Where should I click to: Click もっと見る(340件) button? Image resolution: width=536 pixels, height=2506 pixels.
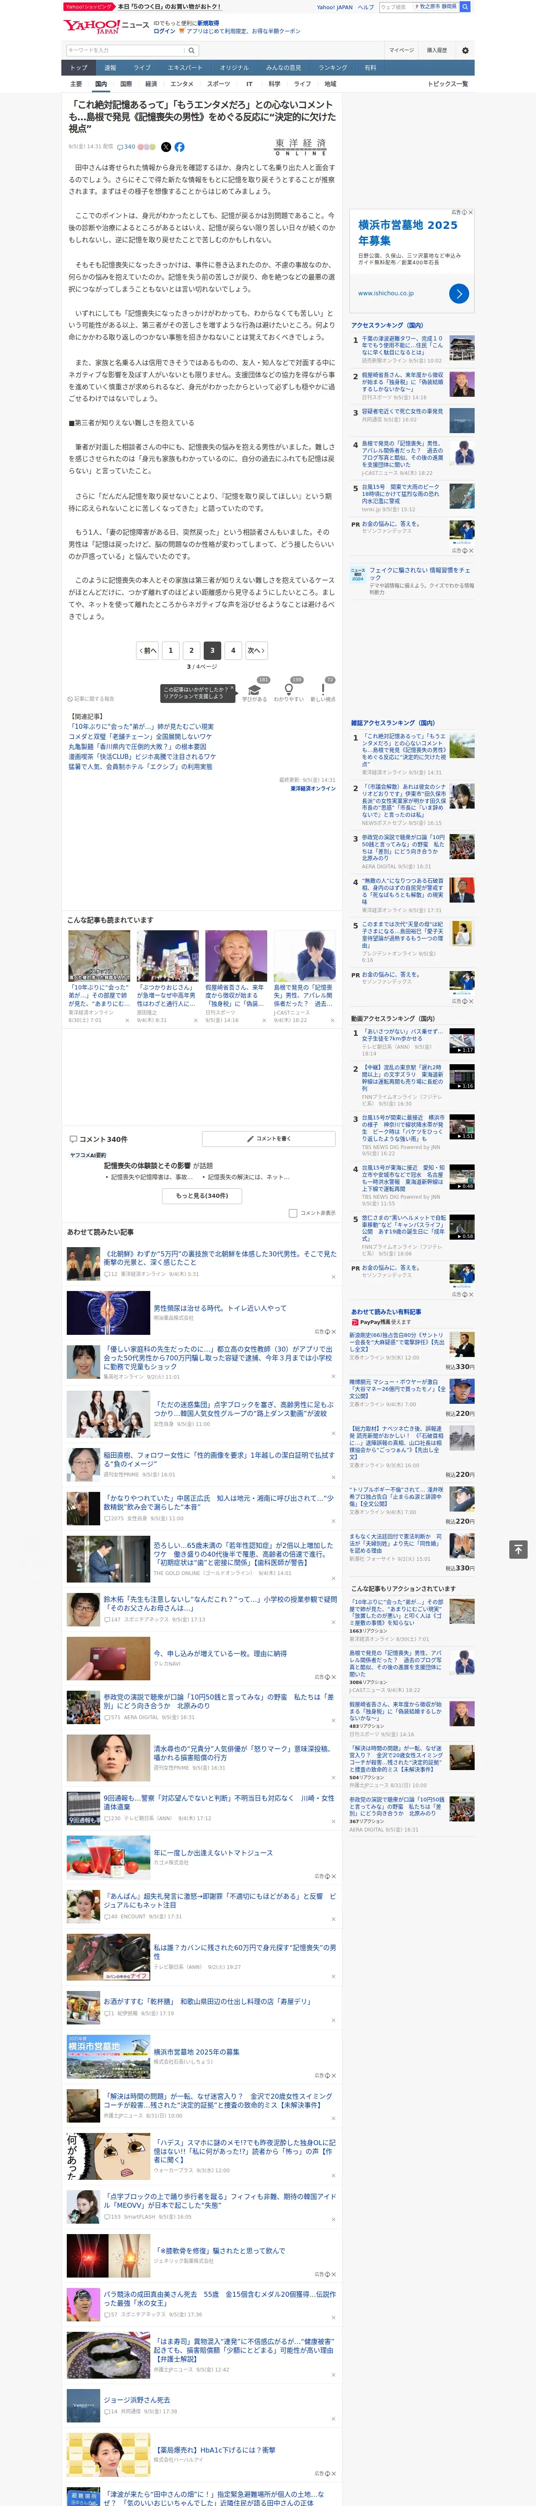202,1196
